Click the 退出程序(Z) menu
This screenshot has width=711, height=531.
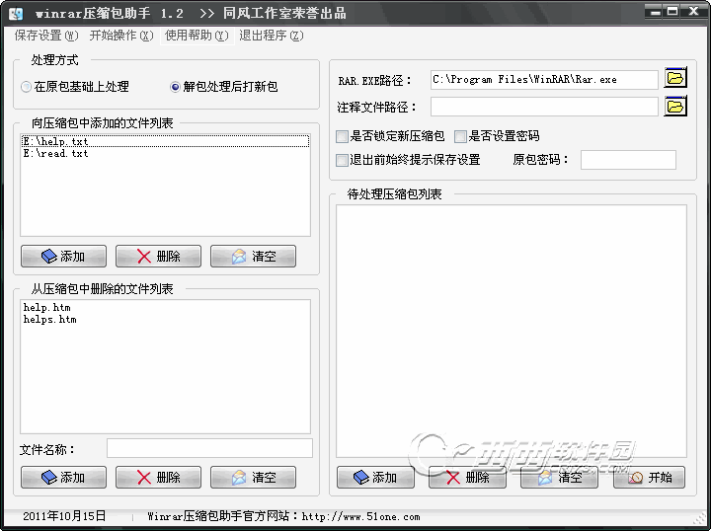pos(272,36)
